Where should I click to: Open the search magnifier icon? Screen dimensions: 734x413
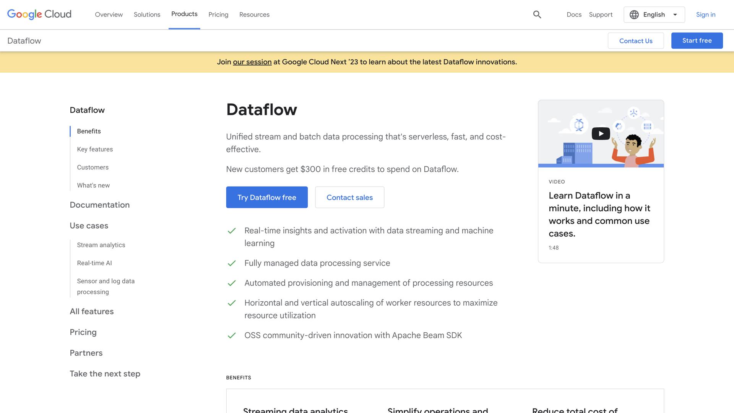(537, 14)
